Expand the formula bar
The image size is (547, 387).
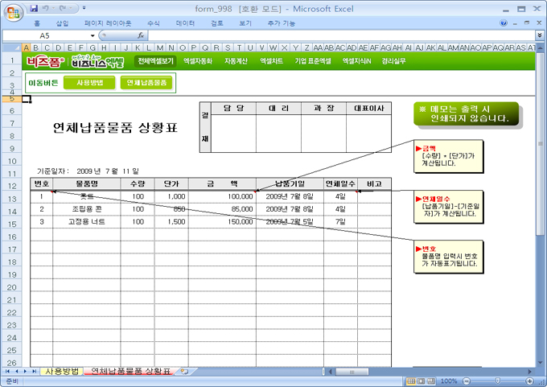click(539, 36)
